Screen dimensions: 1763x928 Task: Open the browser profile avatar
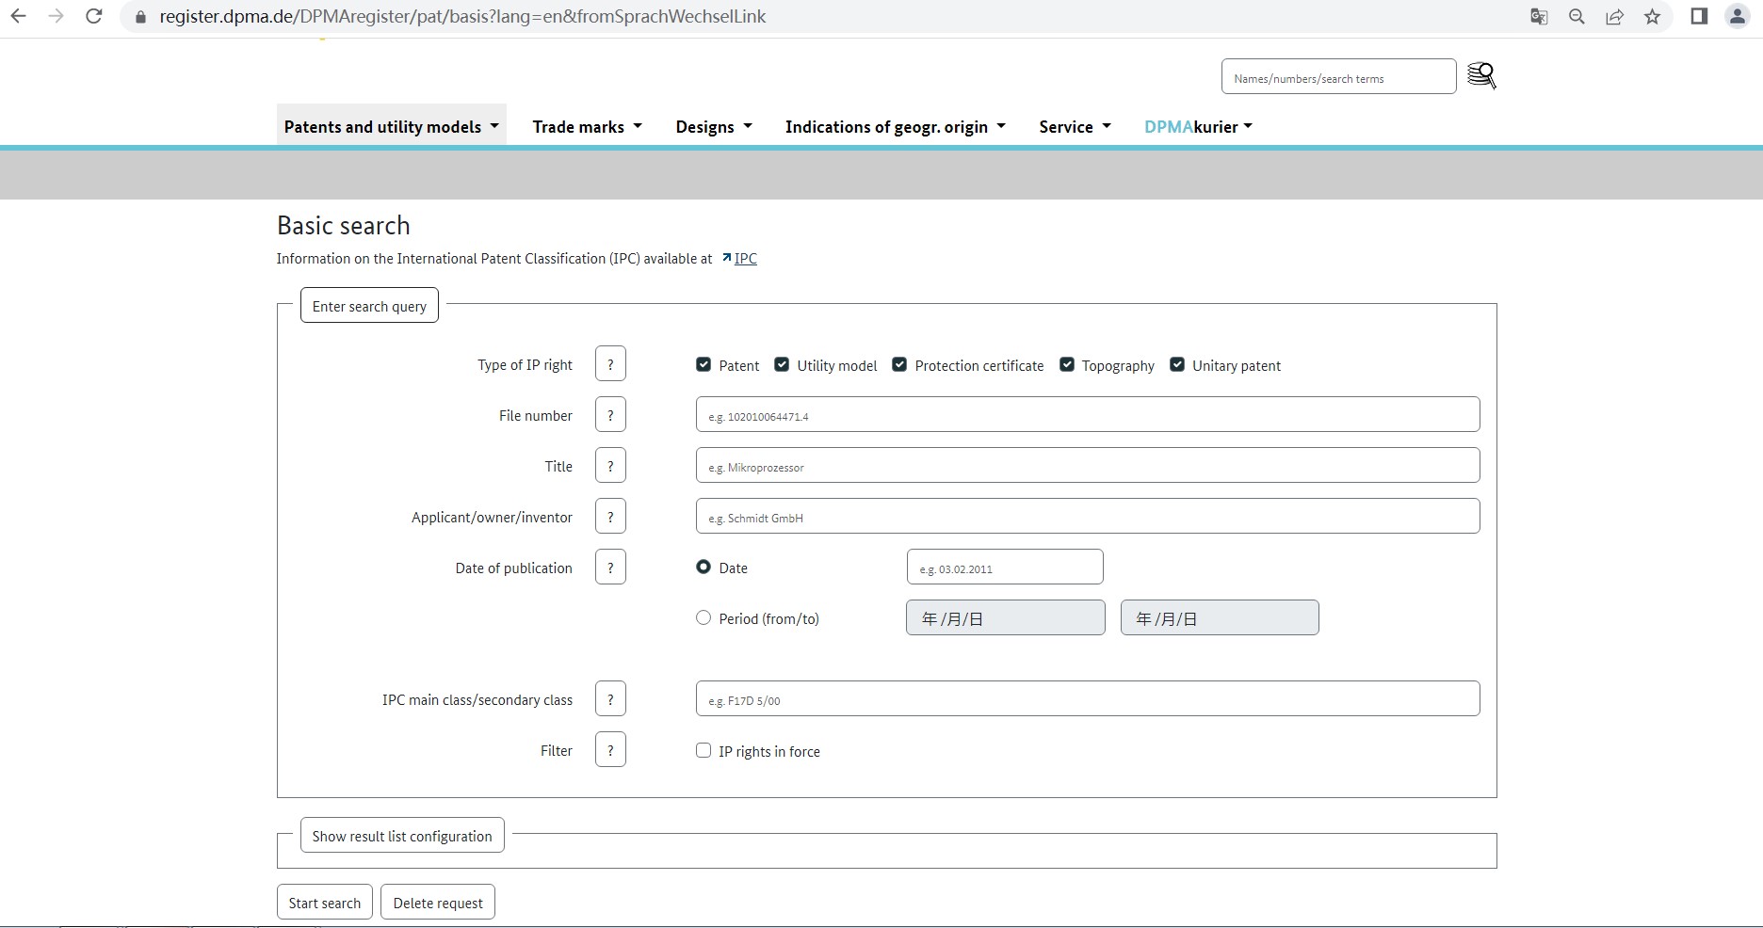coord(1737,16)
